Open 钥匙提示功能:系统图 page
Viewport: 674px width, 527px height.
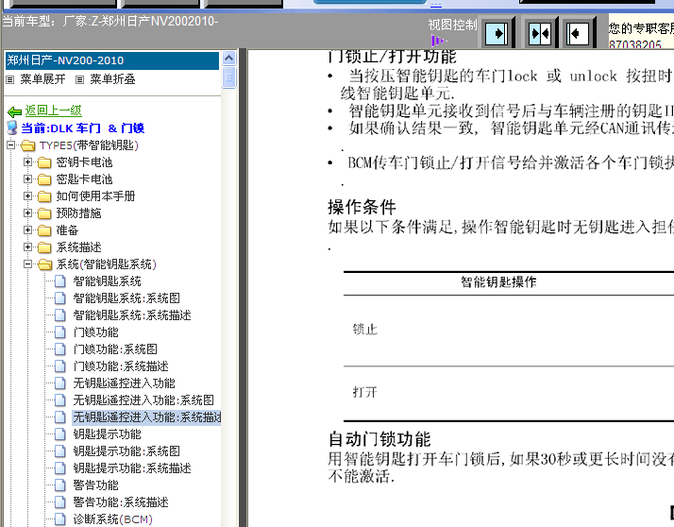(x=126, y=451)
